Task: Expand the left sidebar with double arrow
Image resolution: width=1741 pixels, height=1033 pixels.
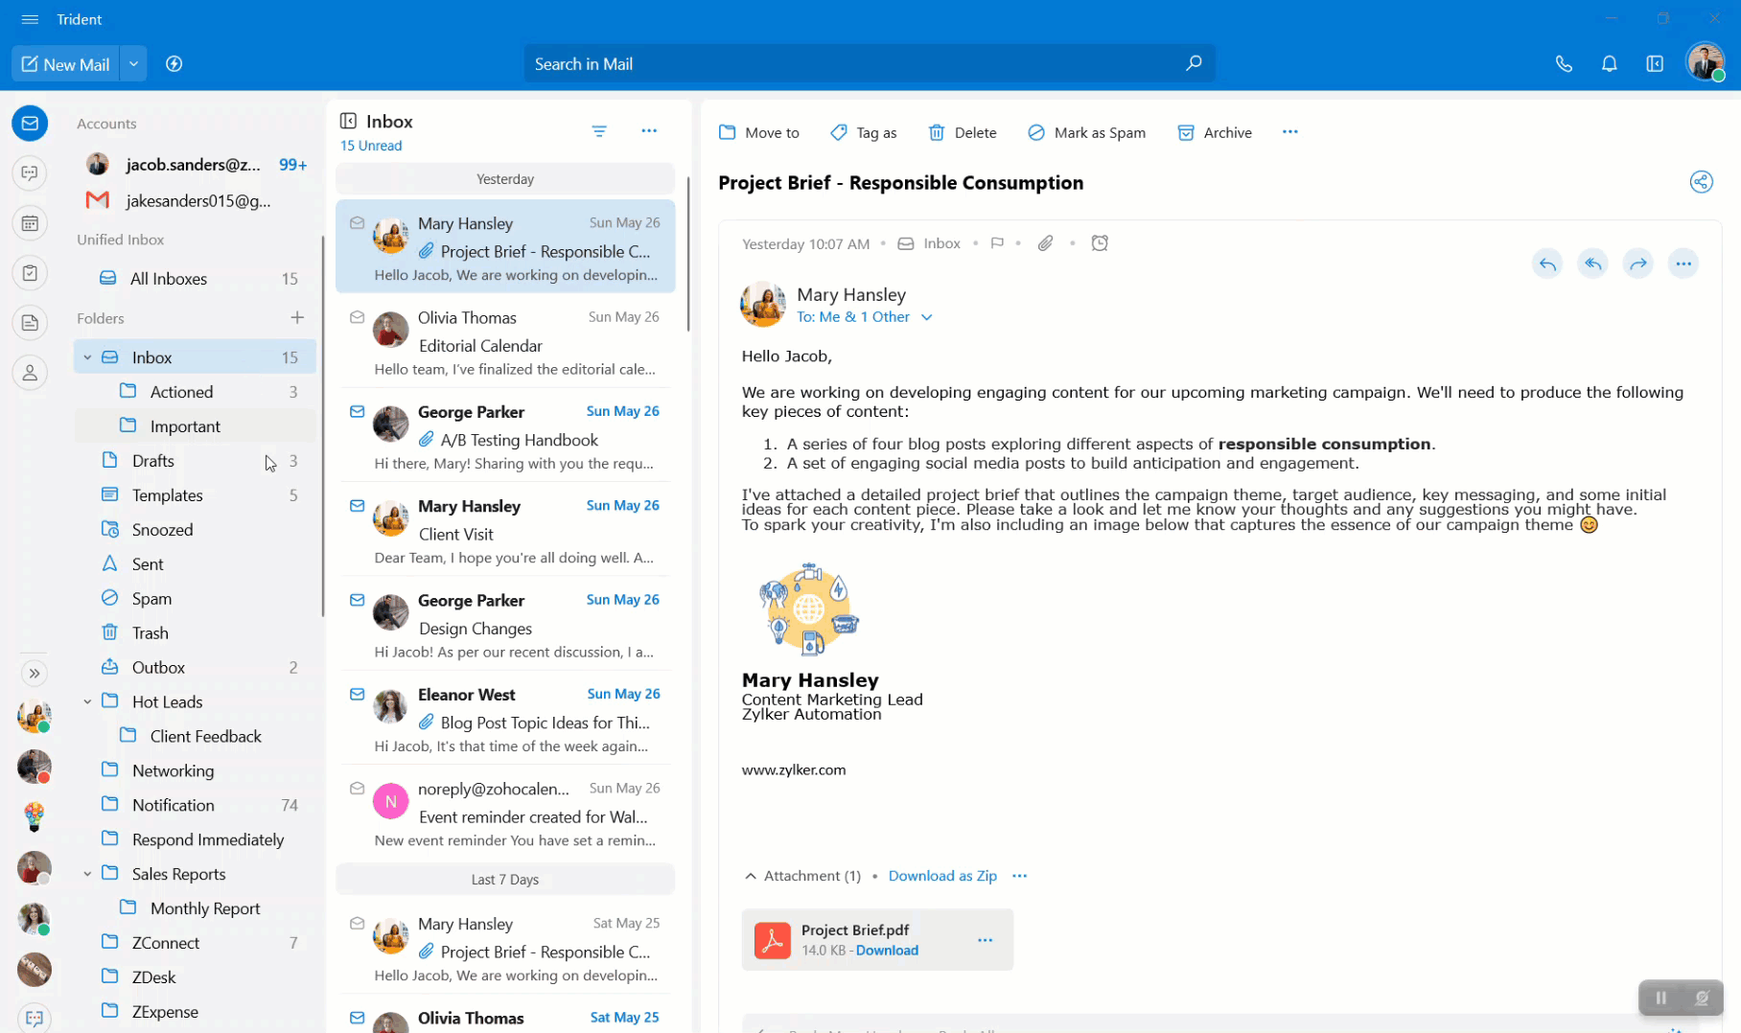Action: pyautogui.click(x=34, y=673)
